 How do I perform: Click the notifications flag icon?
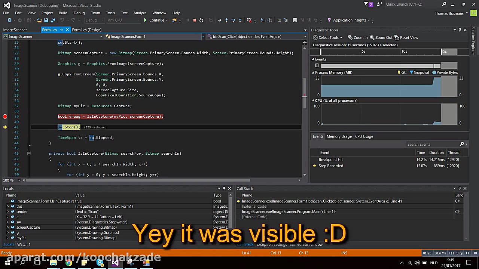point(368,4)
